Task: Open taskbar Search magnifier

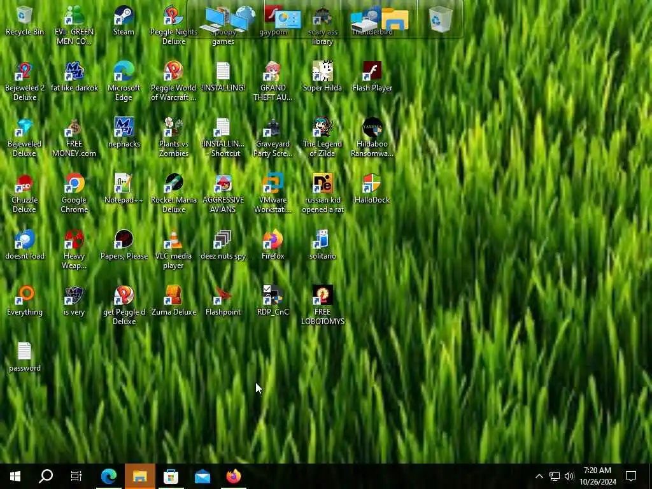Action: pyautogui.click(x=46, y=476)
